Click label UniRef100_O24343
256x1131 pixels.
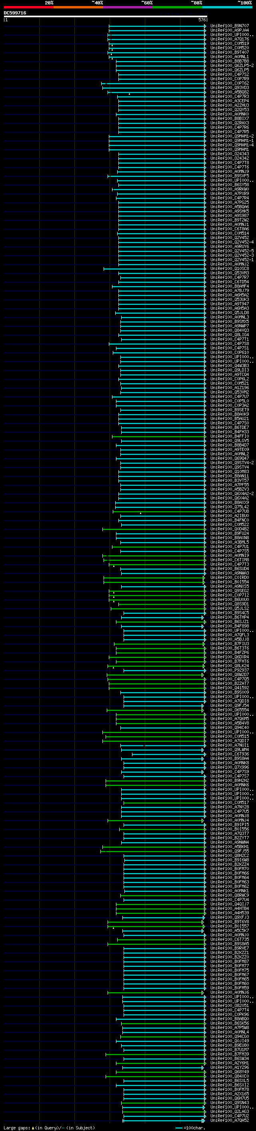click(229, 154)
